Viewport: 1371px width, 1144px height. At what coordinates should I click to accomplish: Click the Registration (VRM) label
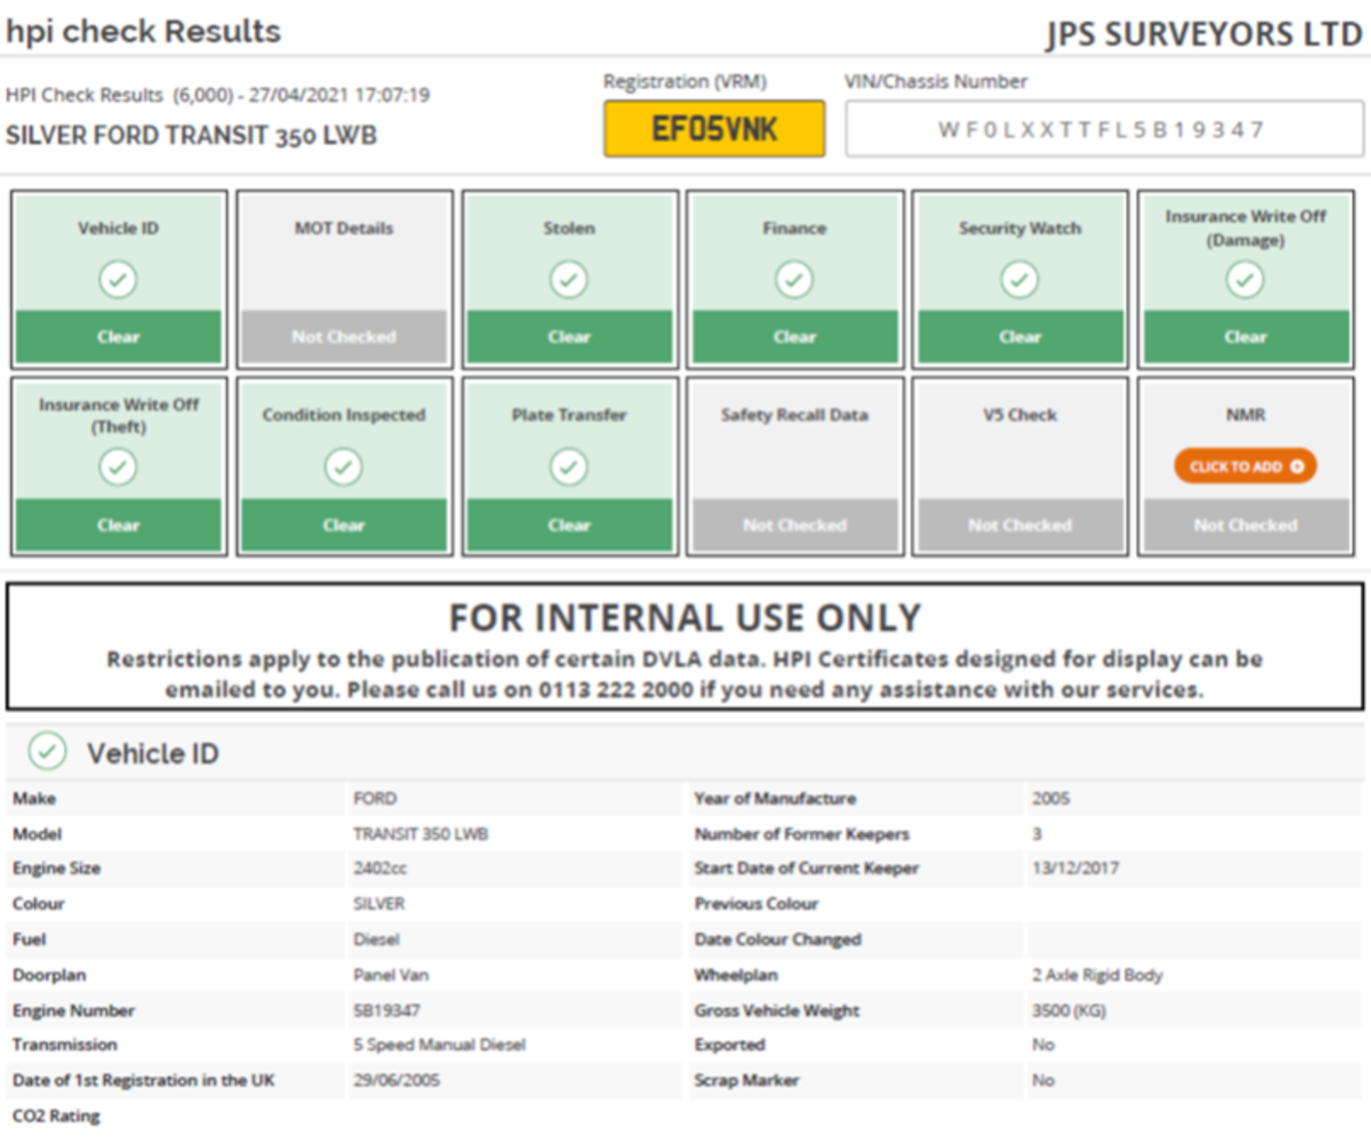coord(685,81)
